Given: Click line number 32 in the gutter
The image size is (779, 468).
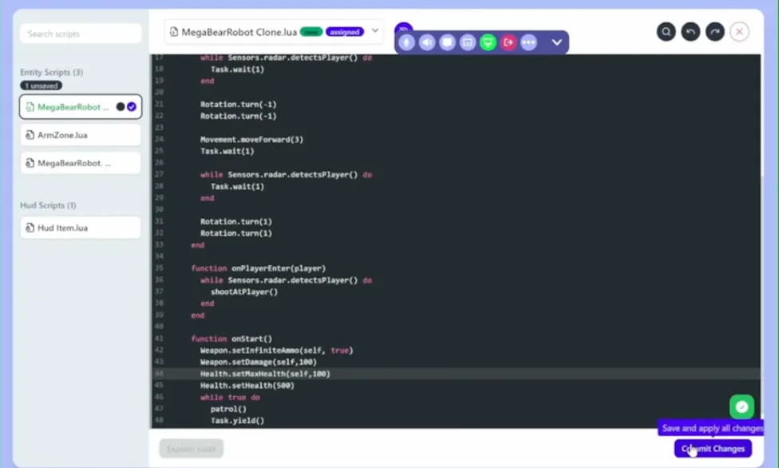Looking at the screenshot, I should (159, 232).
